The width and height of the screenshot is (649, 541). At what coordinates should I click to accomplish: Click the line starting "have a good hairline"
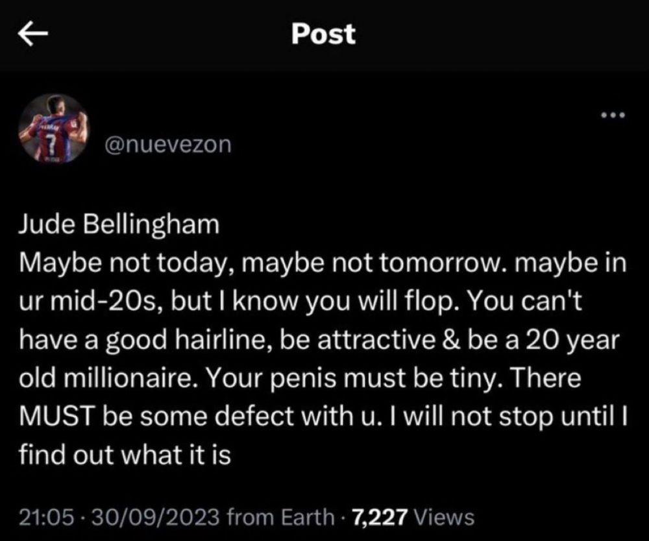tap(319, 341)
